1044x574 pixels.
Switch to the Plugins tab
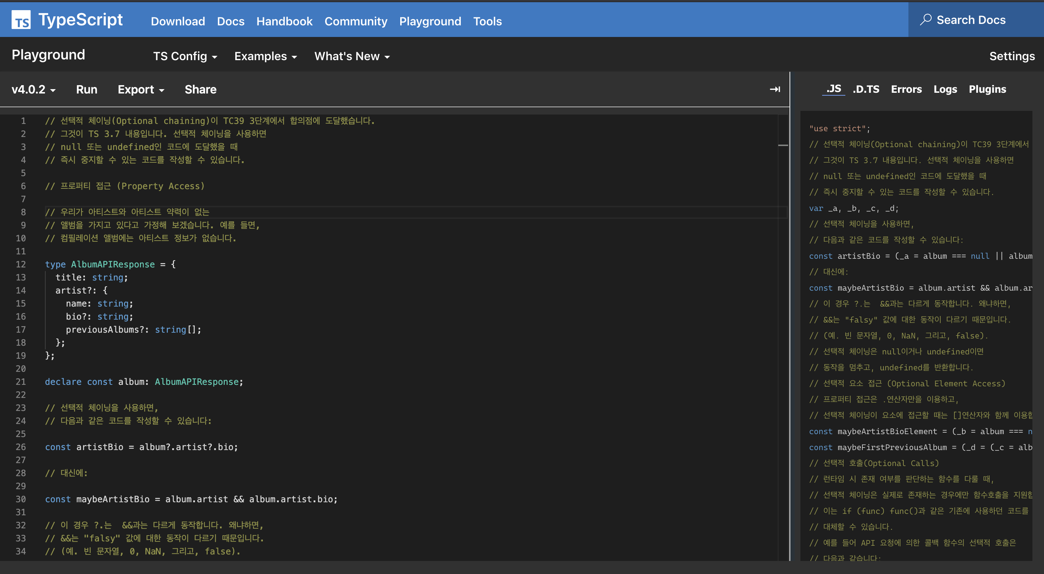pyautogui.click(x=987, y=89)
